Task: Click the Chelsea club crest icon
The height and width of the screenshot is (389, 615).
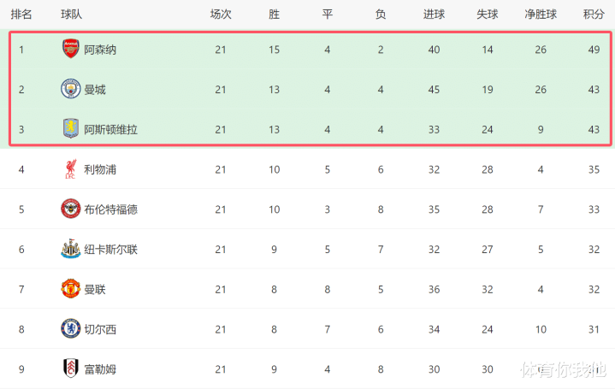Action: (70, 328)
